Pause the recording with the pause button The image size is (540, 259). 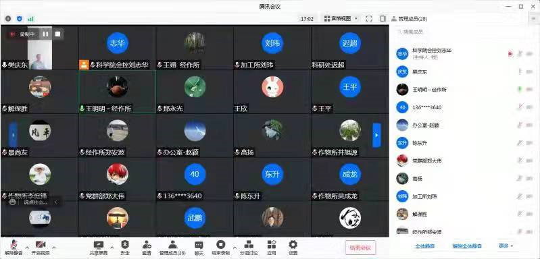coord(45,34)
